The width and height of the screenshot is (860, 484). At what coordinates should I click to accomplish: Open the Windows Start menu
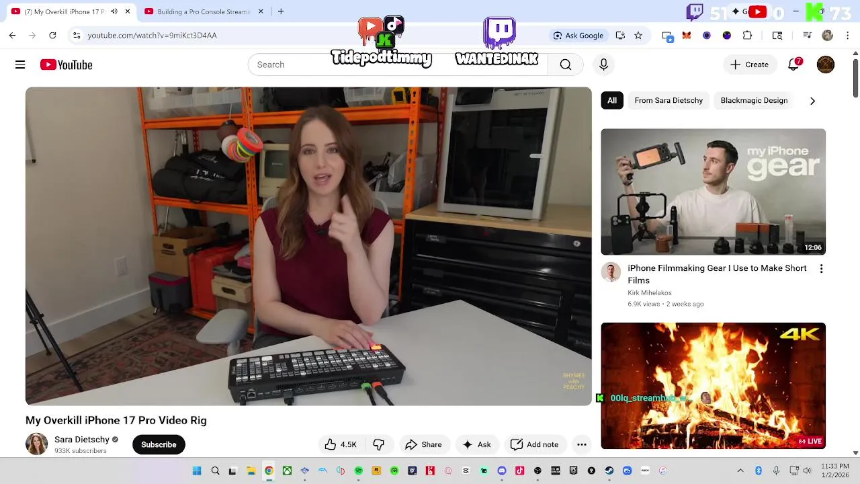(197, 471)
